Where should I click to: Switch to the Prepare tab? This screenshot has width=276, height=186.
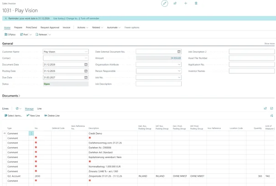(x=18, y=27)
